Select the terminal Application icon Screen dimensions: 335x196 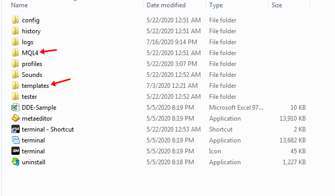pos(16,140)
